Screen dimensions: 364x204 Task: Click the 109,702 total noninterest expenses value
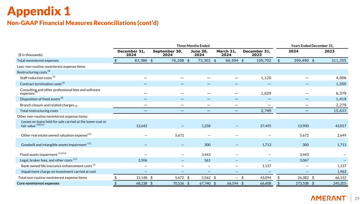coord(262,61)
